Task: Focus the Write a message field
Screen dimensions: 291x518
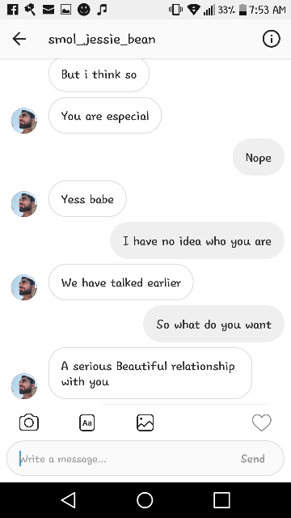Action: pyautogui.click(x=145, y=459)
